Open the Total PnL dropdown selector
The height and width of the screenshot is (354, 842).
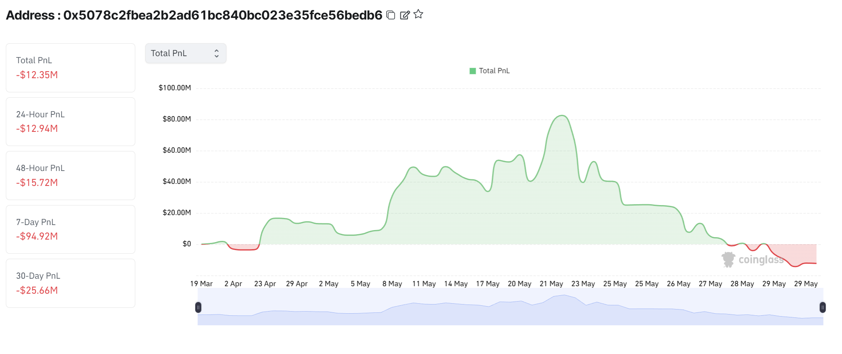(x=186, y=53)
